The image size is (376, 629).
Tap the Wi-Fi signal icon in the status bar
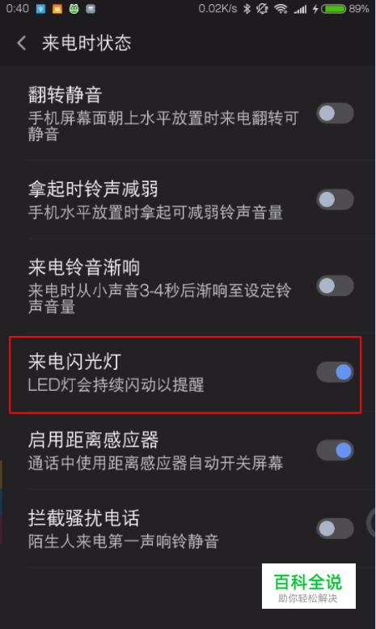click(281, 9)
